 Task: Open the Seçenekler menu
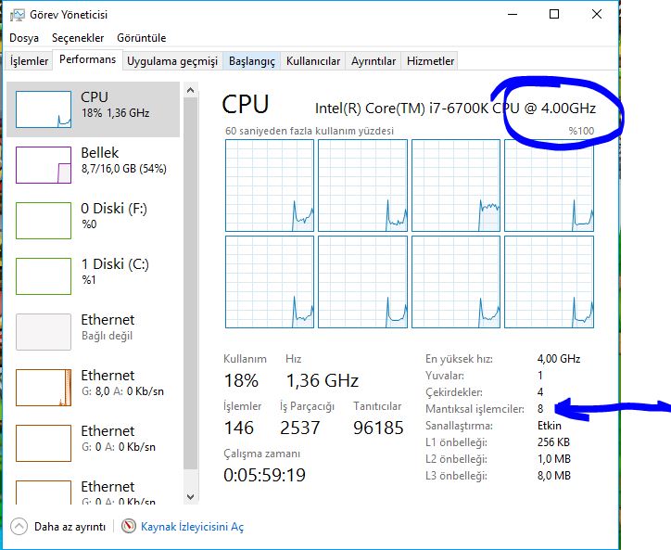tap(78, 38)
